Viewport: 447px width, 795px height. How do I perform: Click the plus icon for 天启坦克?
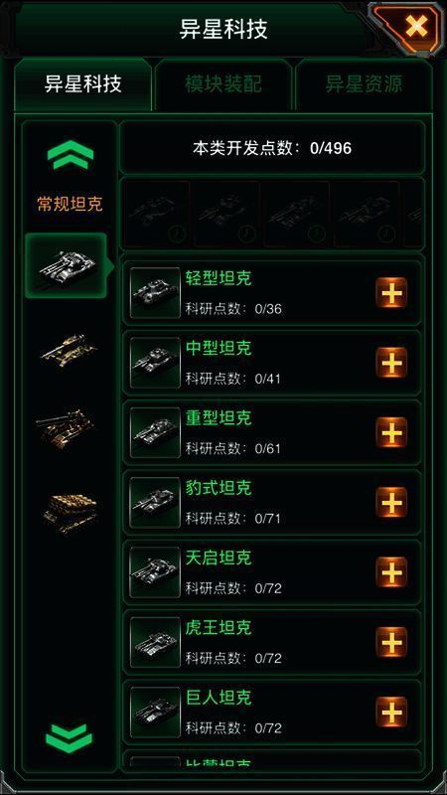click(x=391, y=572)
